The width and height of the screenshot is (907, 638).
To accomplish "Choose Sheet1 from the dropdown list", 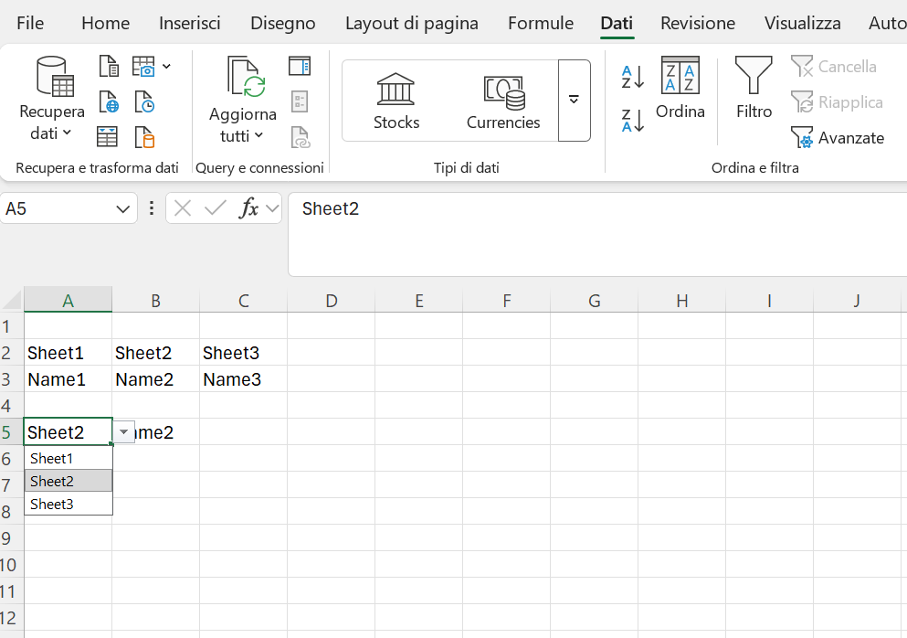I will [69, 459].
